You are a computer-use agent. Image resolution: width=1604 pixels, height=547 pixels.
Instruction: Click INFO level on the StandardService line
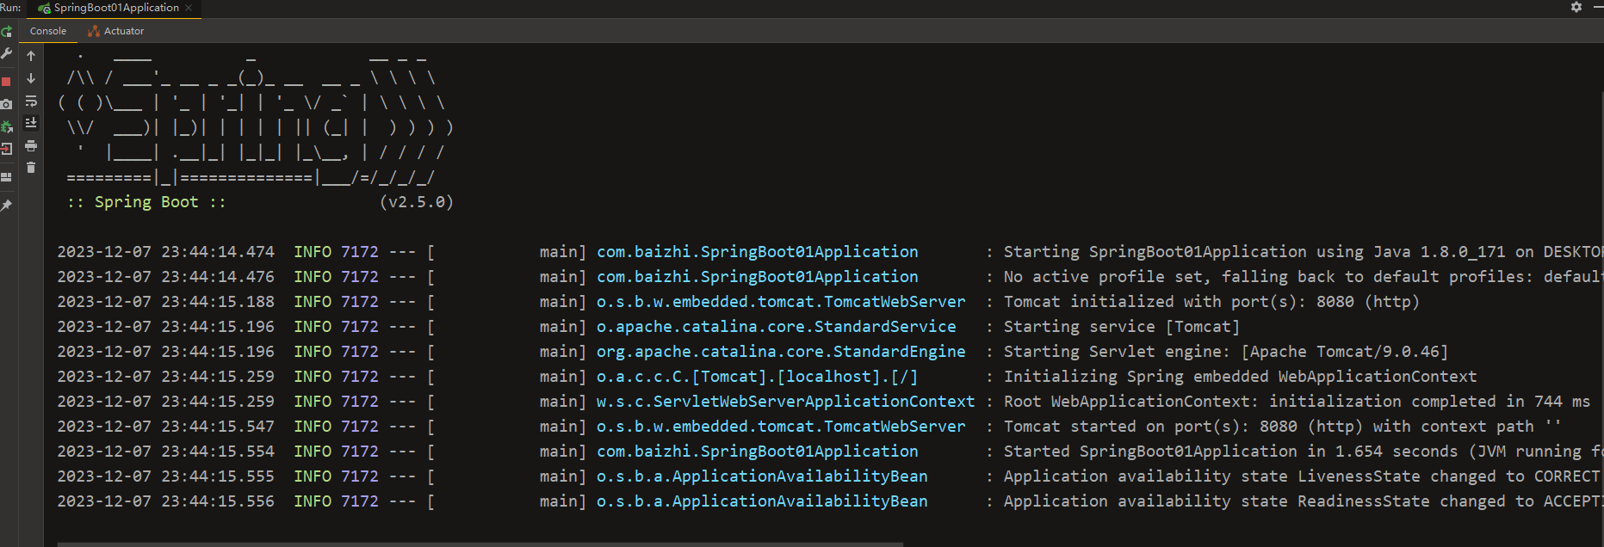(313, 327)
